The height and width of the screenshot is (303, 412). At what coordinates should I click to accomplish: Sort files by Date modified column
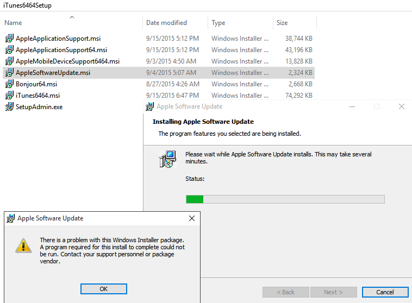tap(166, 23)
